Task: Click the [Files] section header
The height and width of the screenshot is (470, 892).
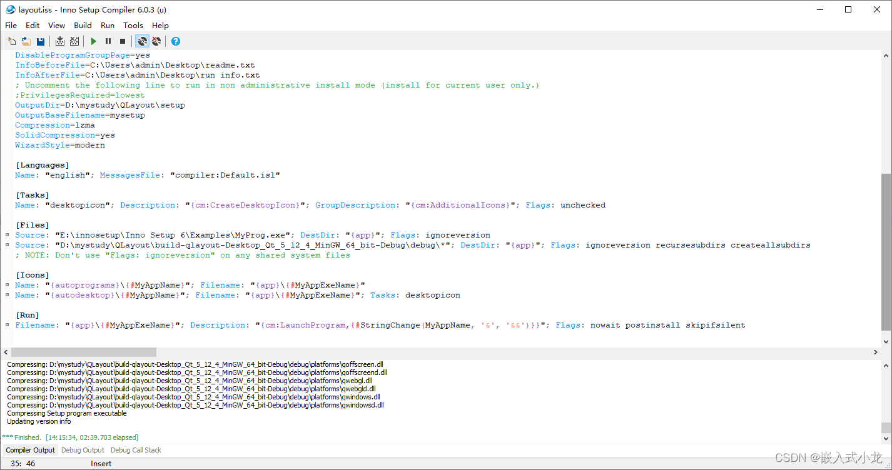Action: 33,225
